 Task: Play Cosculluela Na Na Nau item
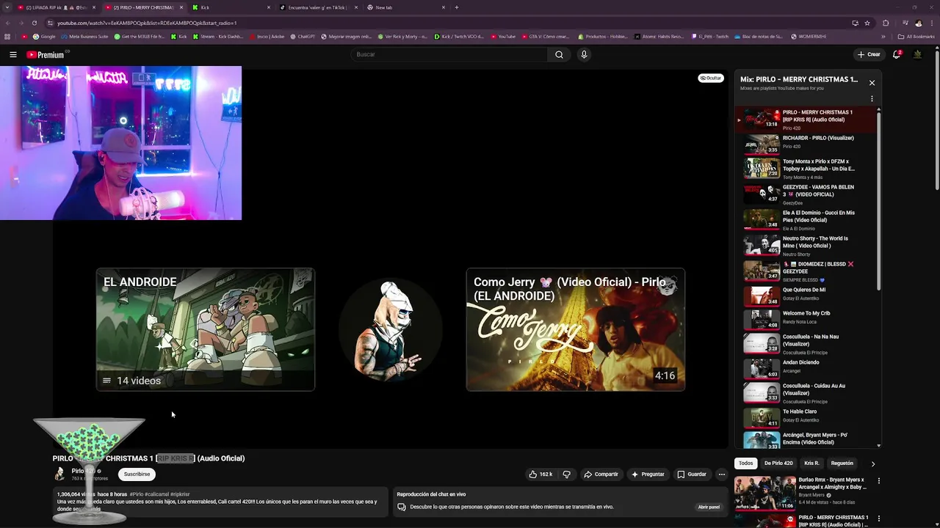(x=806, y=344)
